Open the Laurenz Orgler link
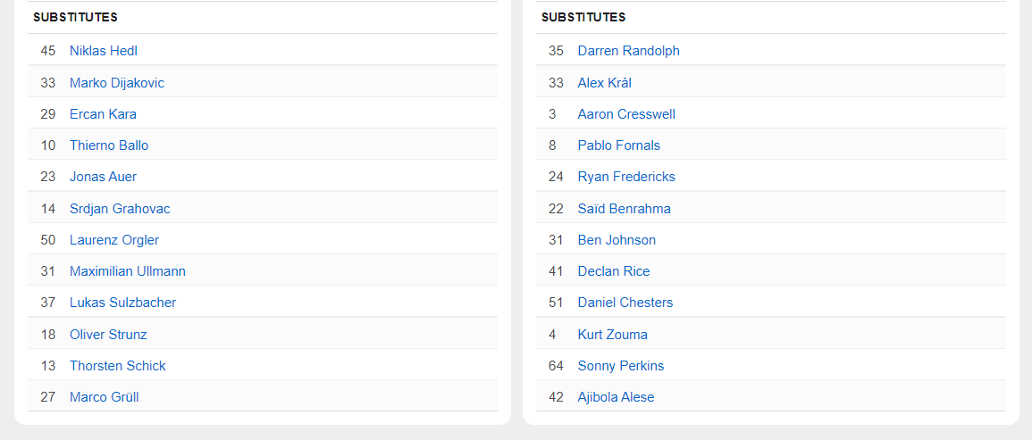 (x=114, y=240)
